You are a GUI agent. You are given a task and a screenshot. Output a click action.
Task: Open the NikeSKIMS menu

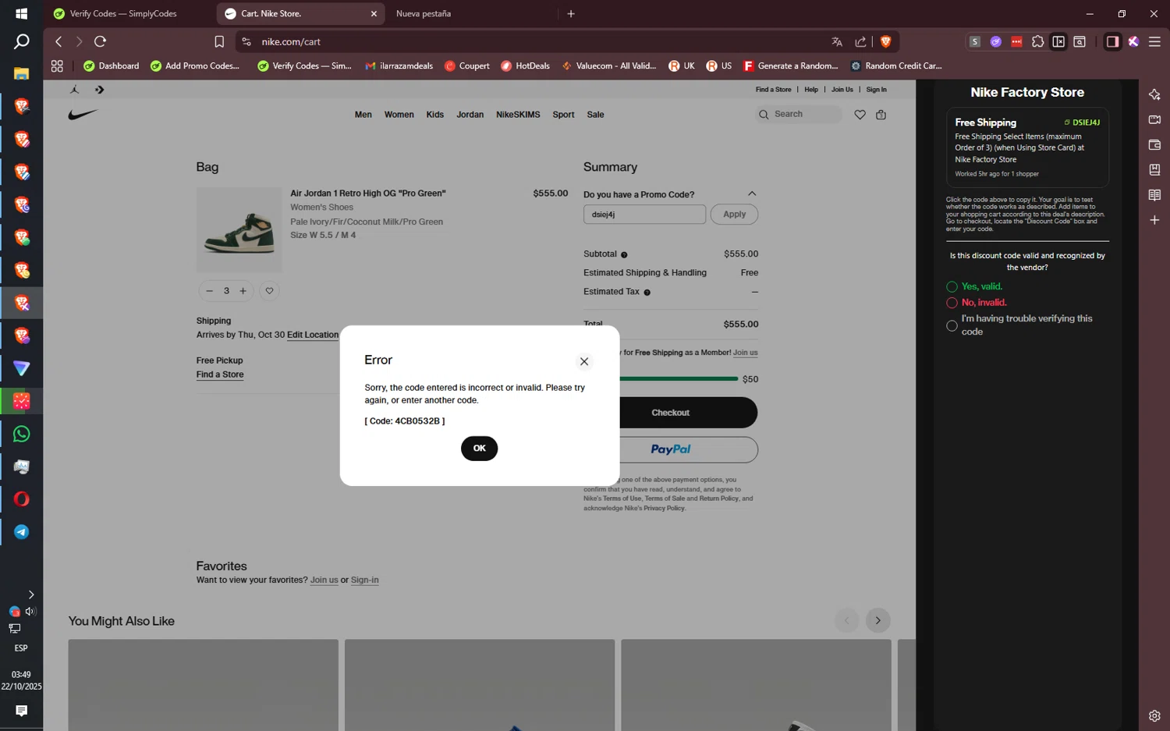[x=518, y=115]
